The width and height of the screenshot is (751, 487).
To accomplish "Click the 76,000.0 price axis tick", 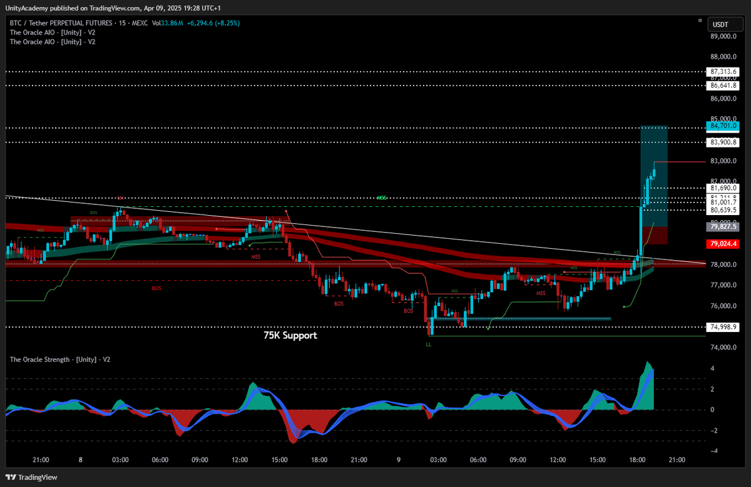I will (x=723, y=306).
